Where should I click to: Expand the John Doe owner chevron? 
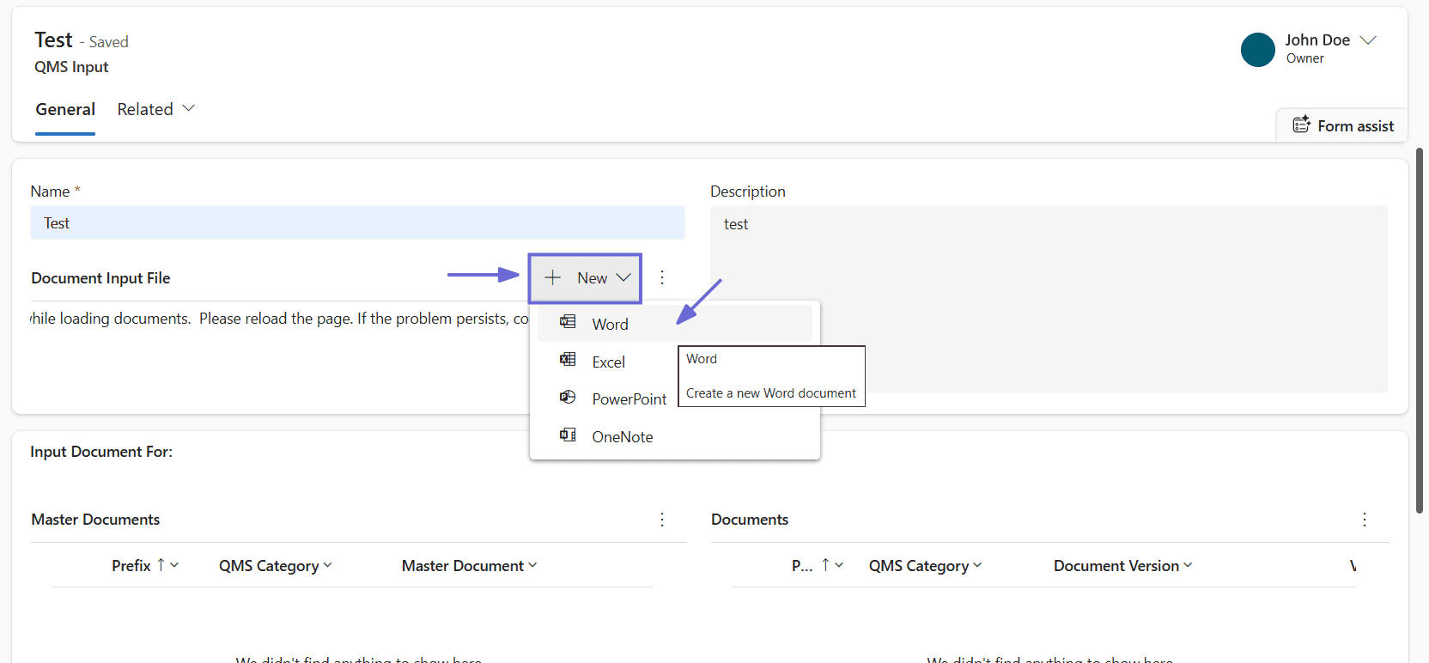1369,40
